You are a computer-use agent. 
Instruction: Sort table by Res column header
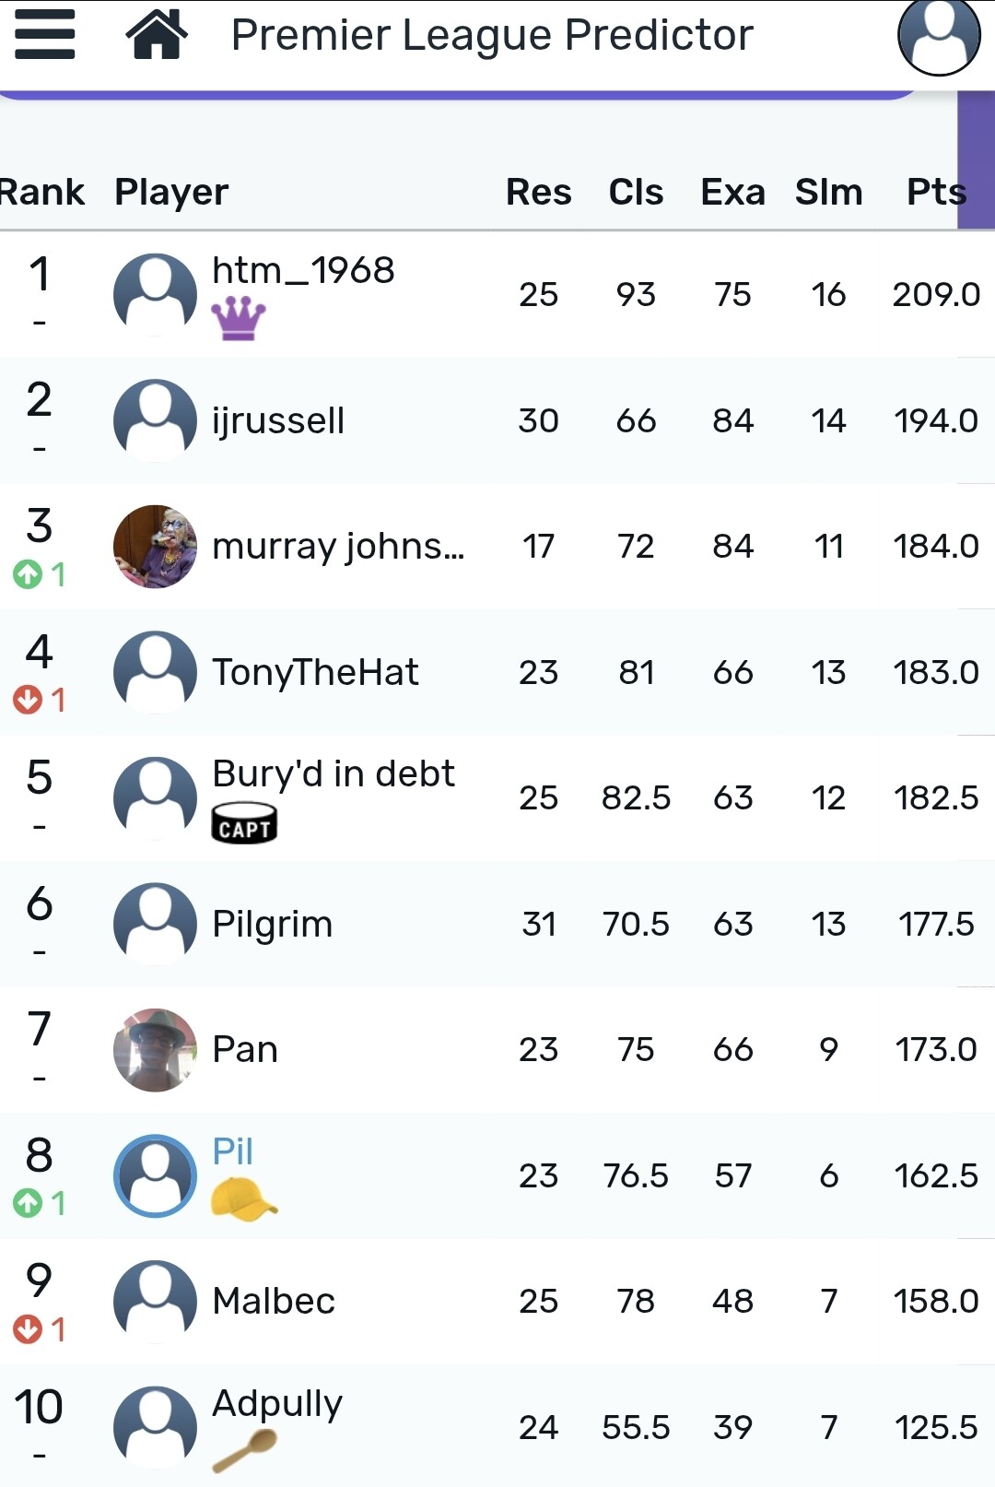(x=538, y=192)
